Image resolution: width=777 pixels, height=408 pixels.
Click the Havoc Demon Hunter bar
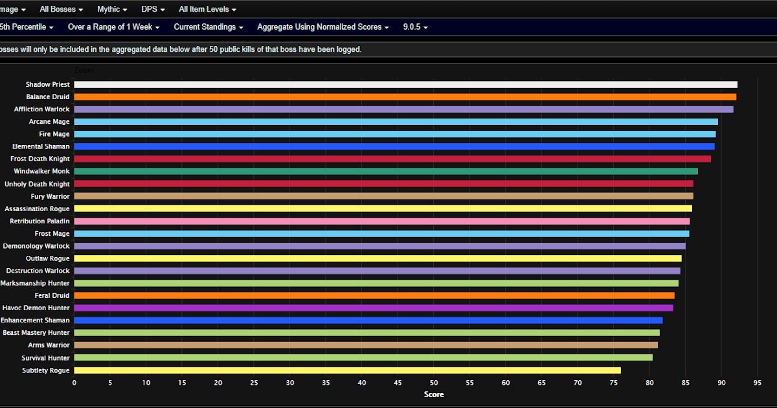(374, 308)
